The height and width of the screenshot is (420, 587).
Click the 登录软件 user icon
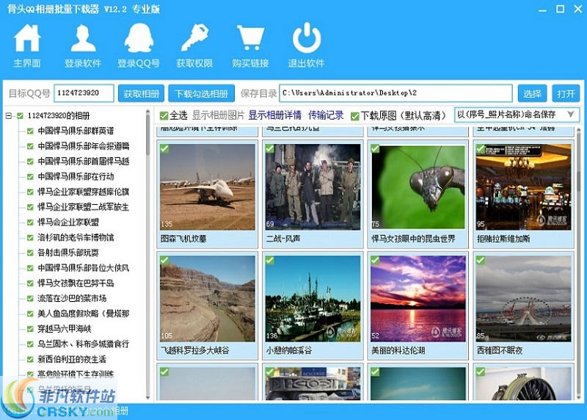[83, 38]
